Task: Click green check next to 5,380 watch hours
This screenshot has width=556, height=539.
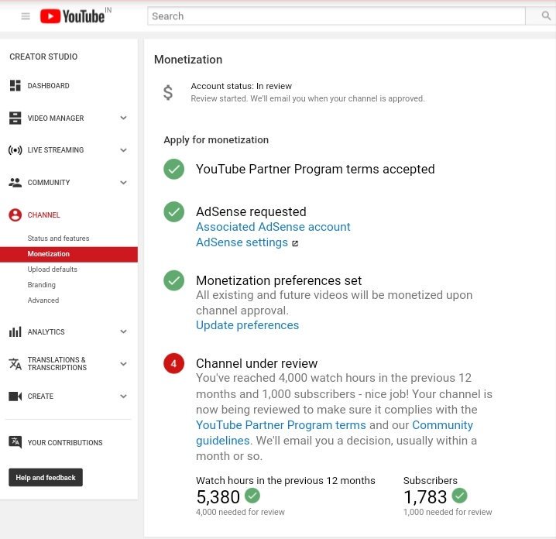Action: click(252, 496)
